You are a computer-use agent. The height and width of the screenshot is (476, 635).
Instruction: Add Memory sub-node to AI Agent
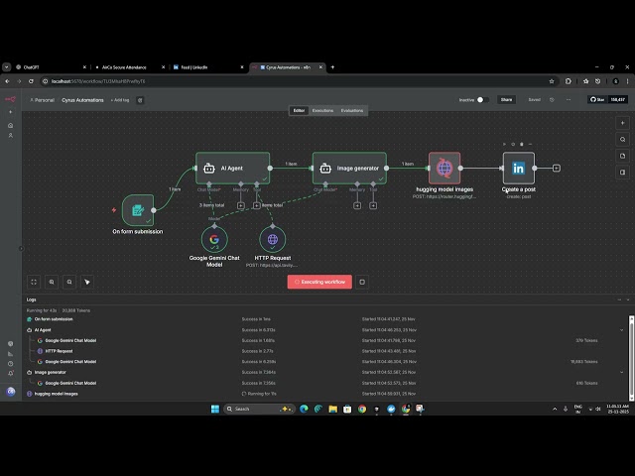[x=240, y=205]
